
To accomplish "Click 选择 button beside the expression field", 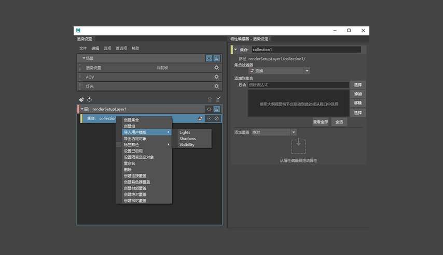I will [x=358, y=84].
